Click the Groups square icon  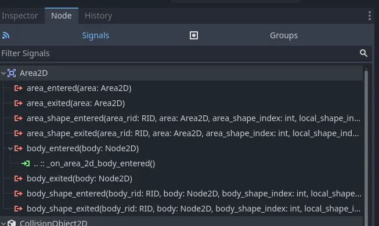pos(194,35)
